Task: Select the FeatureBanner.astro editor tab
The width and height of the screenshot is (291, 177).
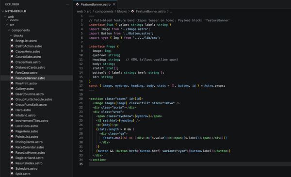Action: tap(96, 4)
